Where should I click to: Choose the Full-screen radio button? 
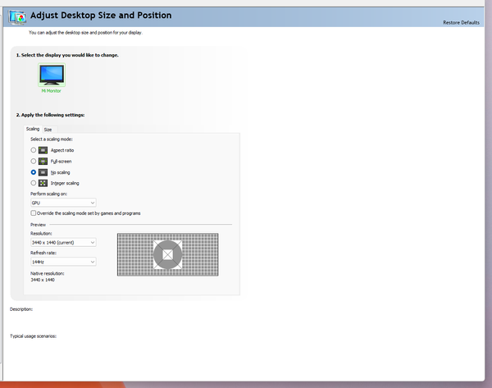tap(33, 162)
